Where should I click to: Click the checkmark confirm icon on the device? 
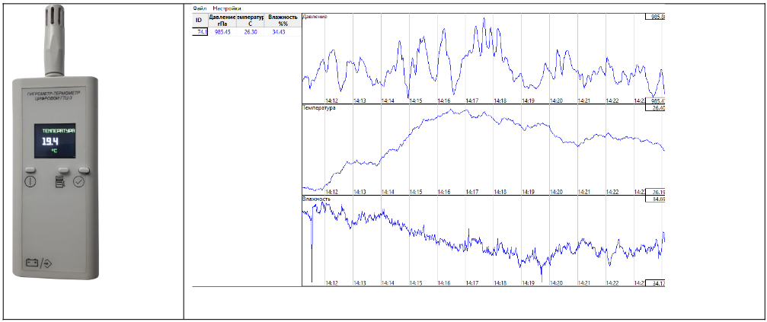79,182
